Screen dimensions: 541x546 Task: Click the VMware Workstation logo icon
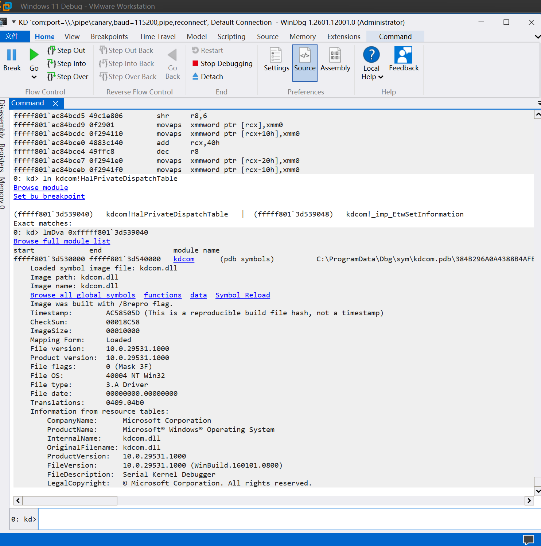coord(7,6)
